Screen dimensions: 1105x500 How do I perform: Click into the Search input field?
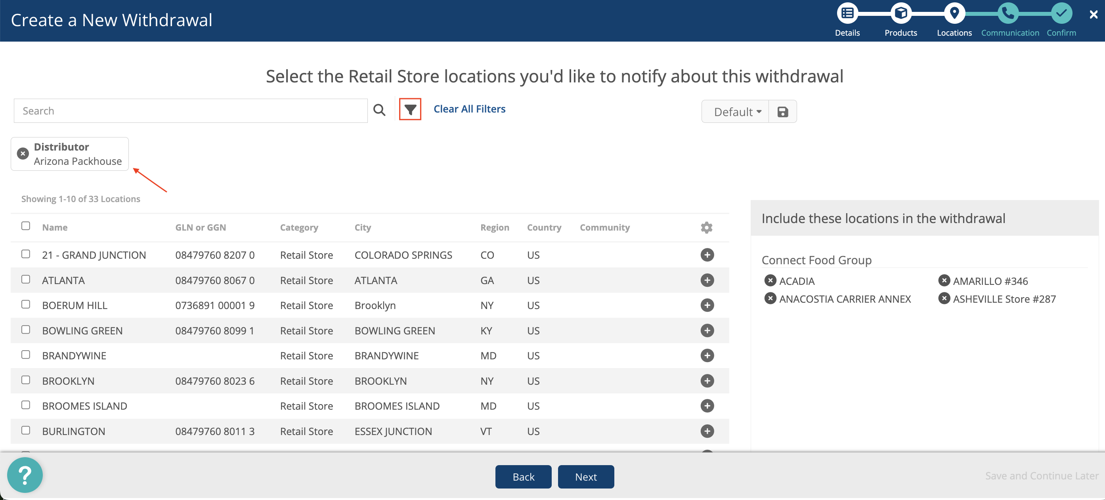[191, 111]
